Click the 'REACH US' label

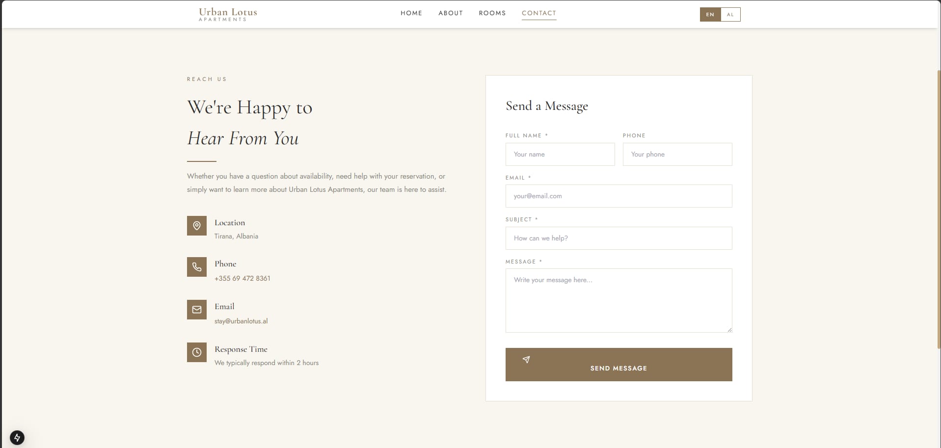[207, 79]
